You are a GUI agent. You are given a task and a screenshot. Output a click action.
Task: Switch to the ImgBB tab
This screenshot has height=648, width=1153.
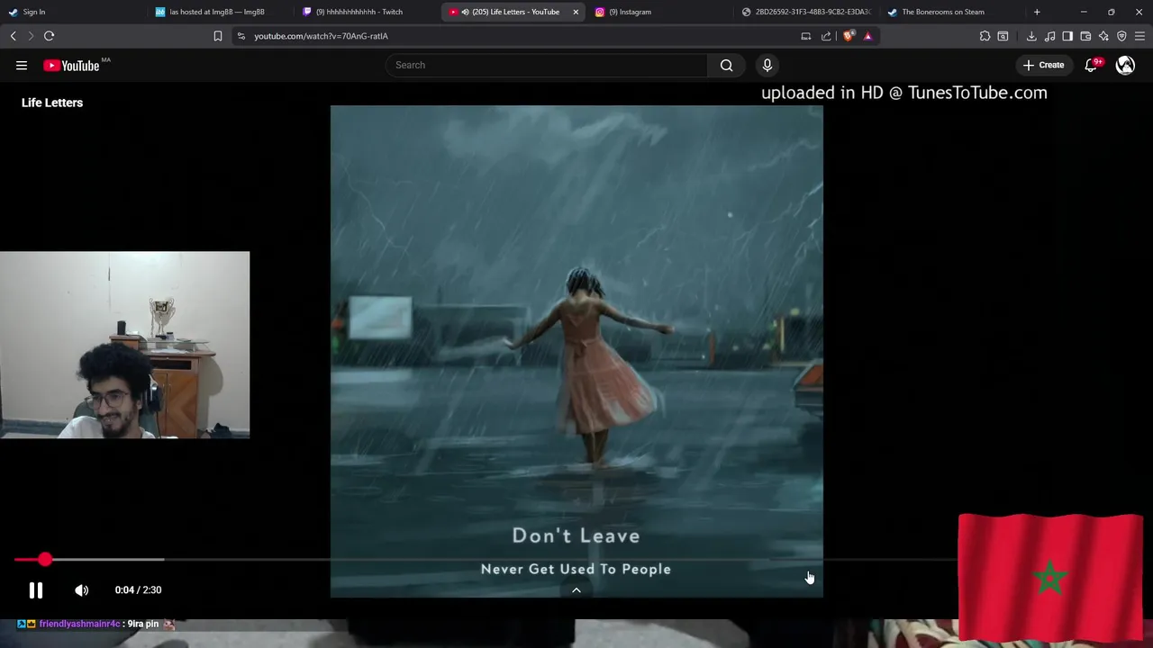coord(221,12)
